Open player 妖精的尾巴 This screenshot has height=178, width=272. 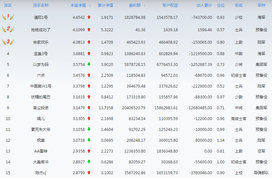pos(41,97)
